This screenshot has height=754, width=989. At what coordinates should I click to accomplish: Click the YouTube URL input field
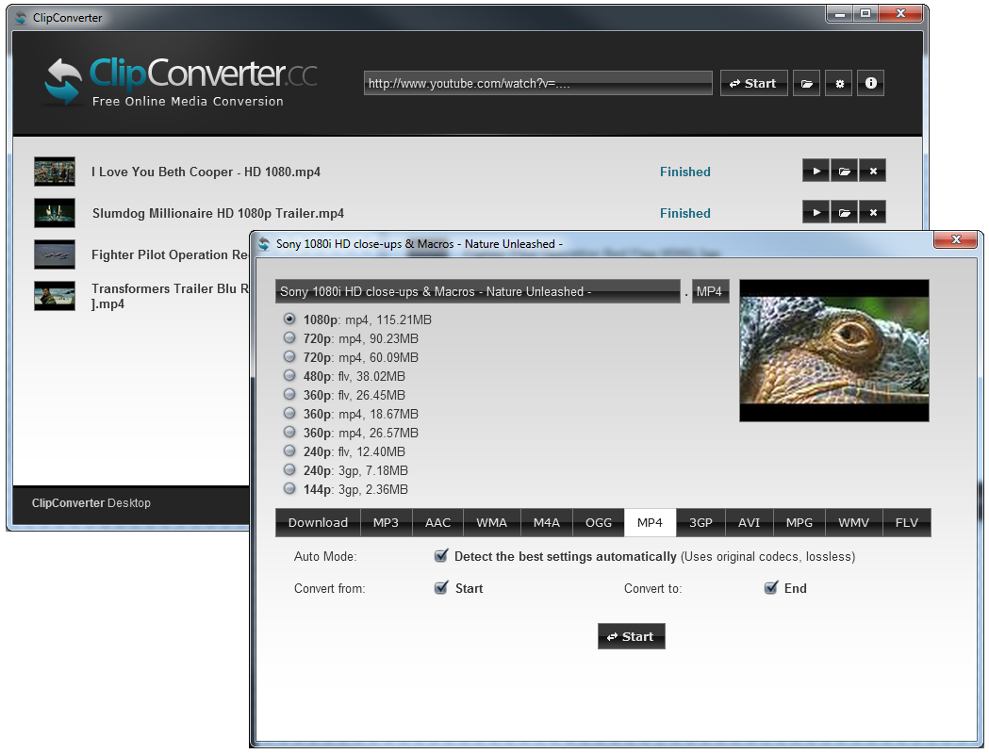(x=538, y=83)
